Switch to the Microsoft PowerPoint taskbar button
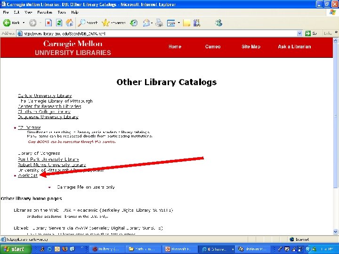 coord(180,249)
